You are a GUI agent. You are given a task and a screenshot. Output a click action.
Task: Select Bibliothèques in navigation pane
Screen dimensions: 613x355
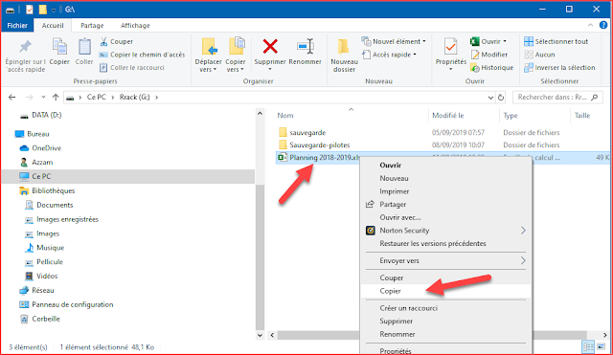pyautogui.click(x=54, y=190)
